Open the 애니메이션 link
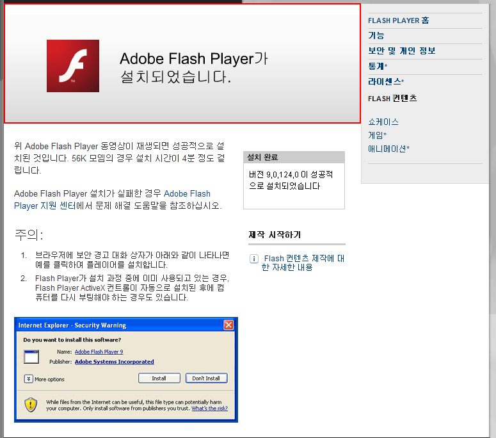 pyautogui.click(x=388, y=149)
